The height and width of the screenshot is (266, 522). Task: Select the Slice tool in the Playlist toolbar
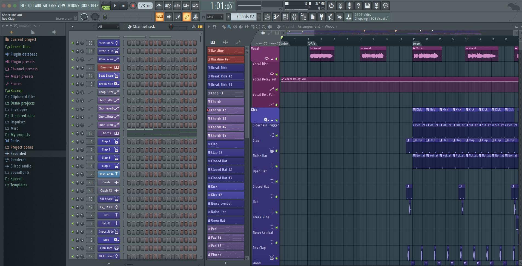[x=253, y=26]
